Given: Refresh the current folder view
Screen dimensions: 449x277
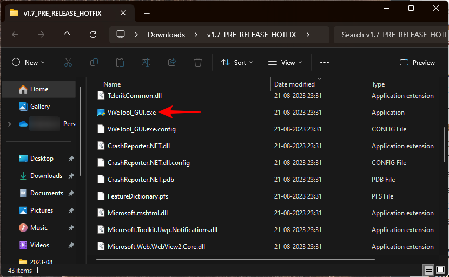Looking at the screenshot, I should (93, 35).
